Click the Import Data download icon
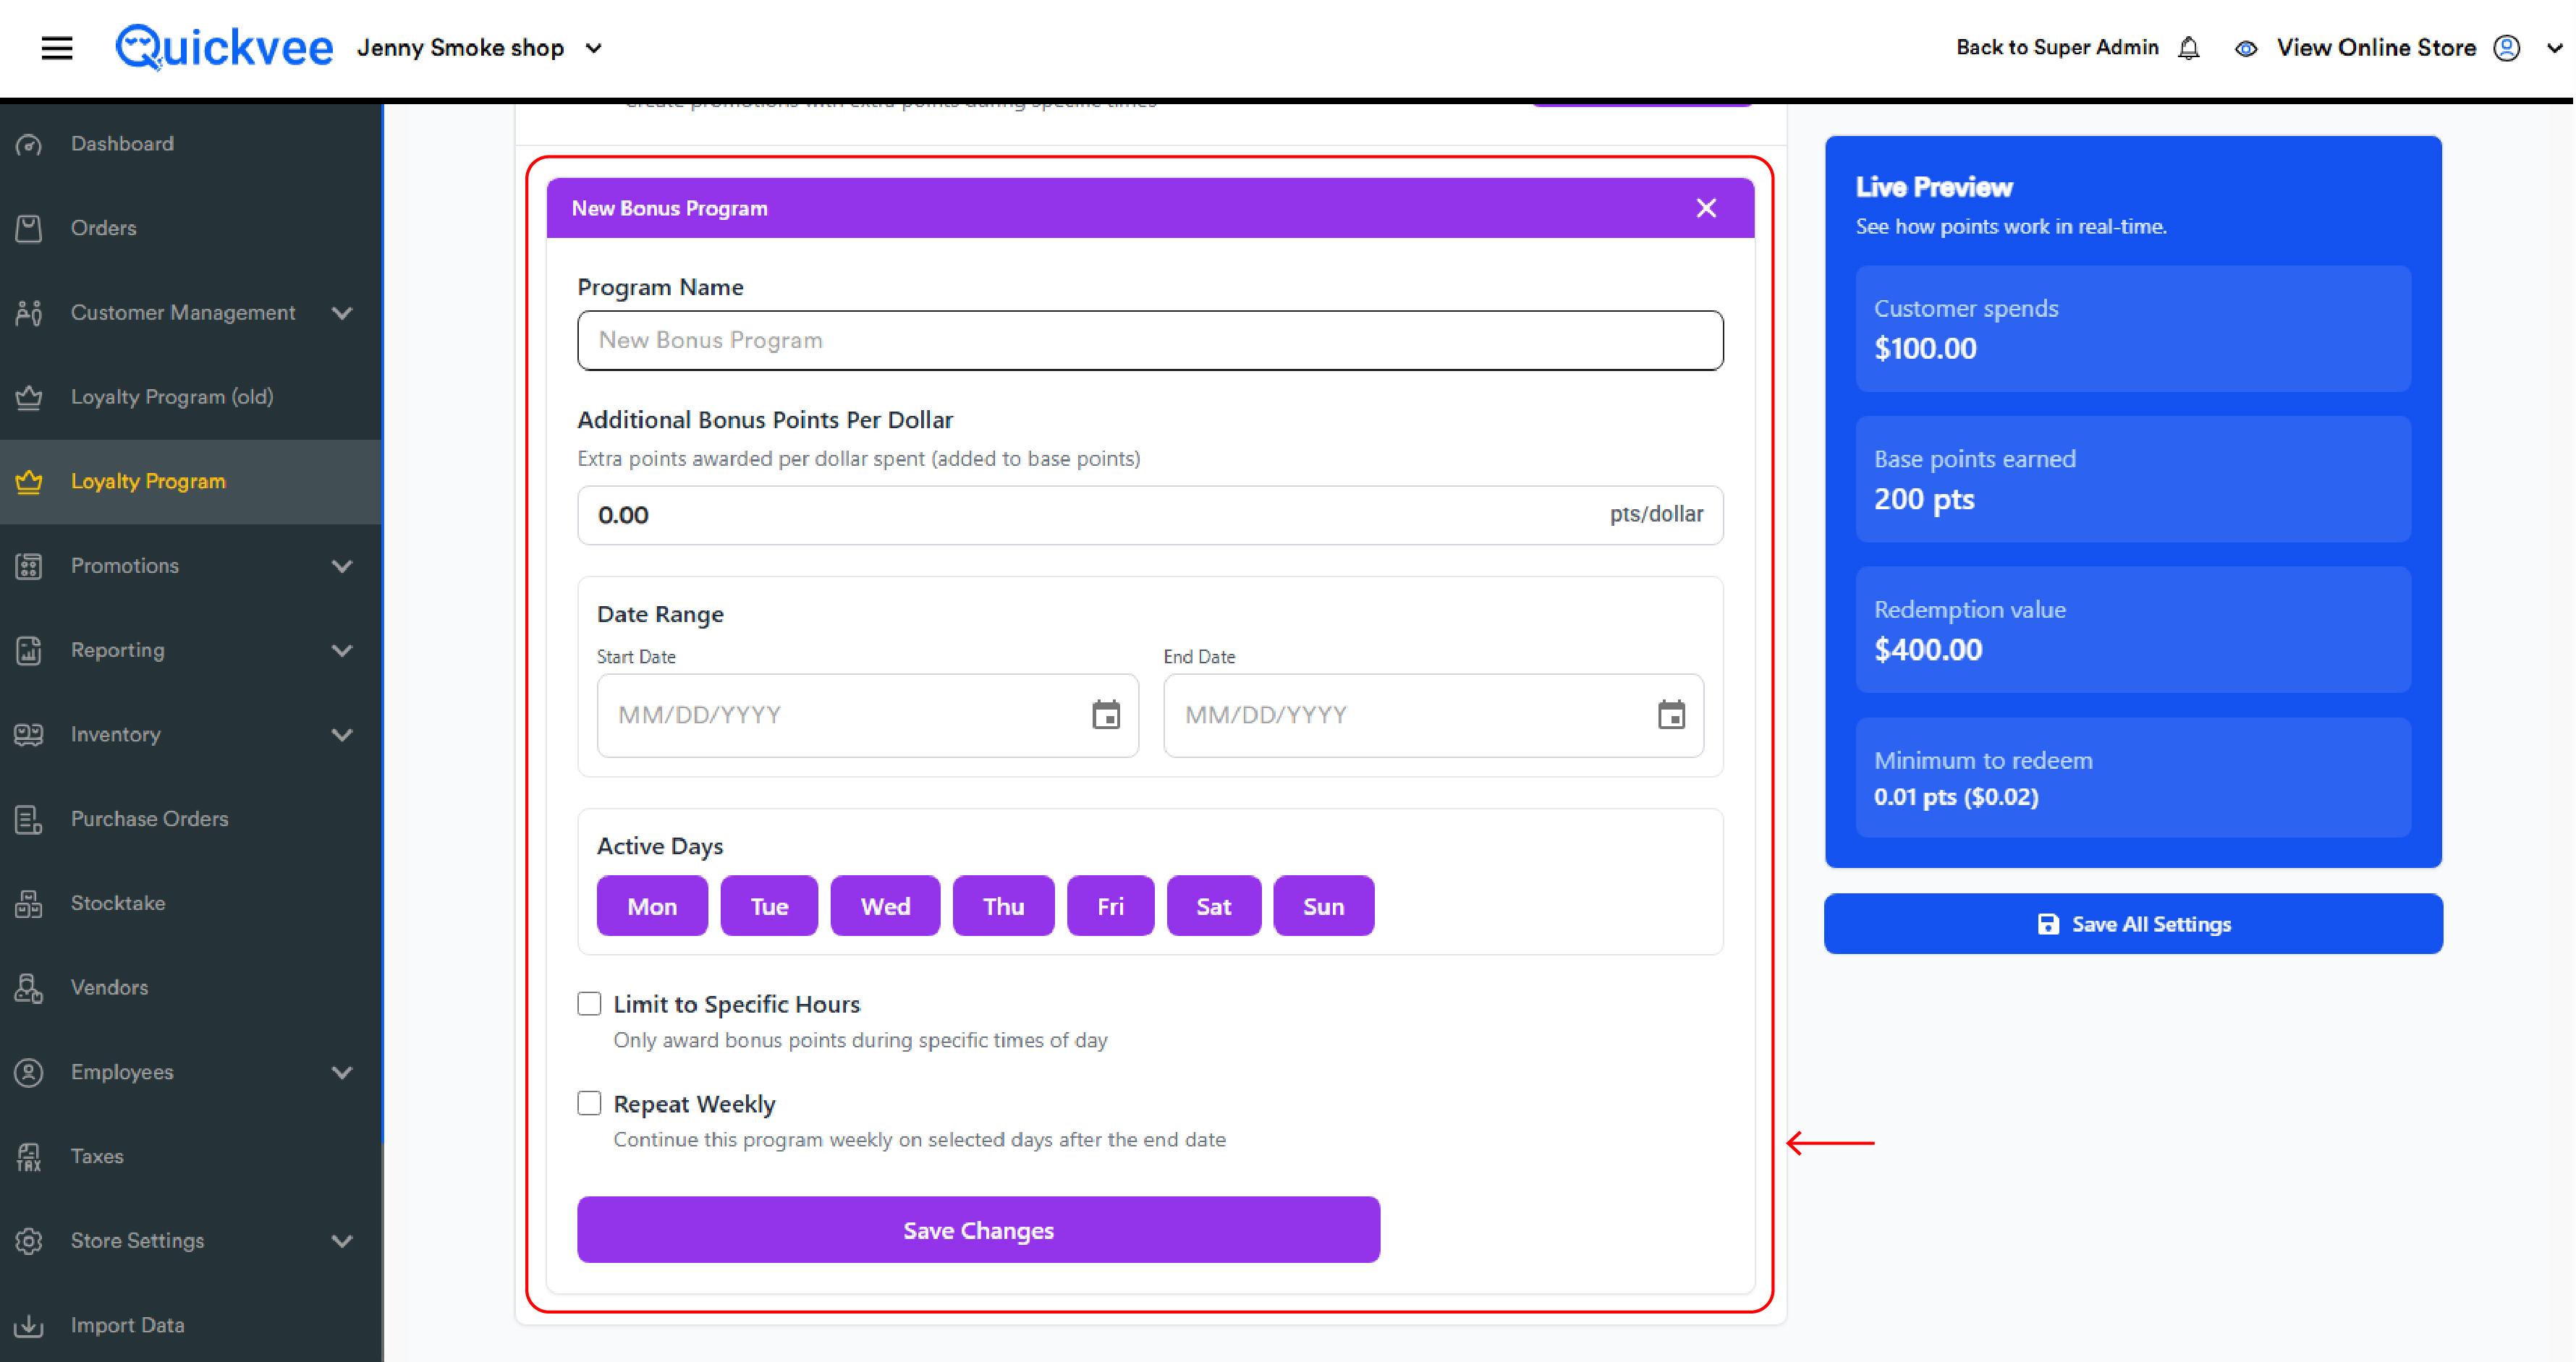The width and height of the screenshot is (2576, 1362). pos(29,1325)
